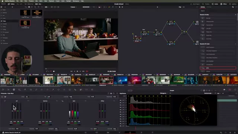Screen dimensions: 238x134
Task: Open the Apple menu
Action: click(x=2, y=1)
